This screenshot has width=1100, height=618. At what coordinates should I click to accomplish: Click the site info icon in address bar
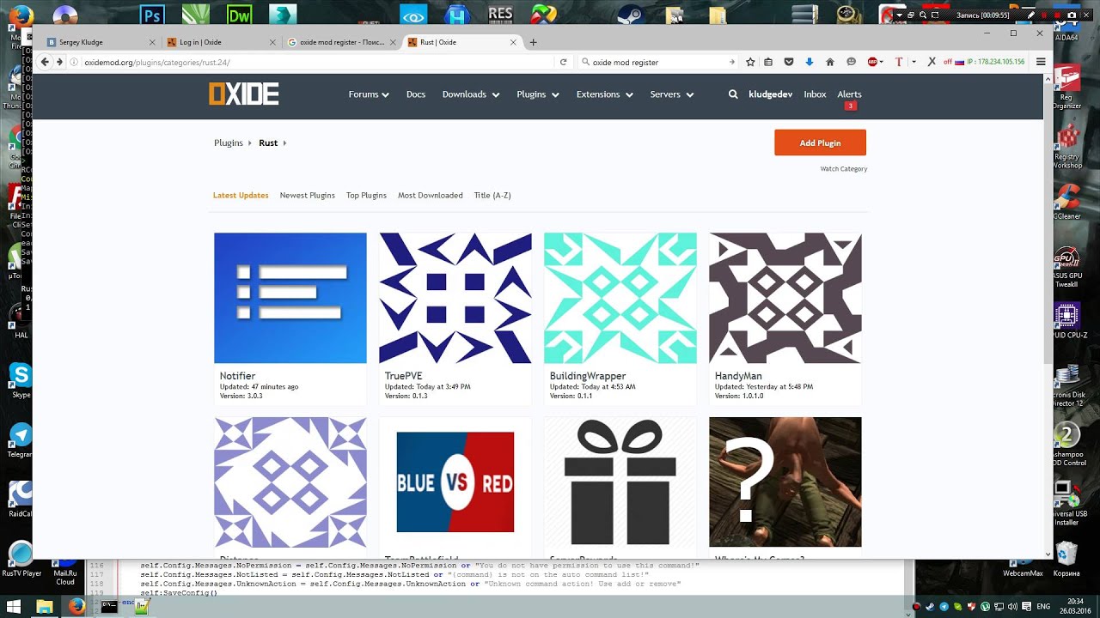point(74,62)
